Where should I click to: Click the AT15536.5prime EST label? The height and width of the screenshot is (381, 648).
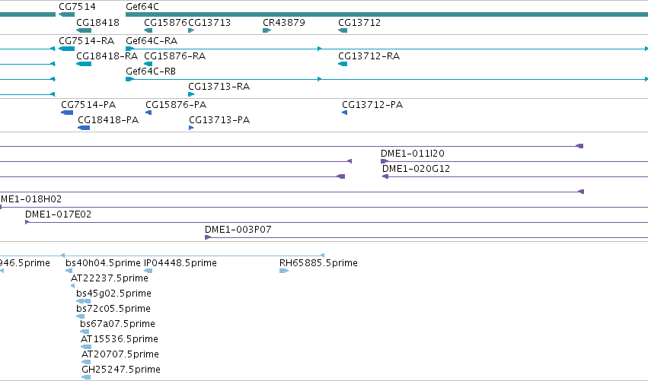[x=120, y=339]
